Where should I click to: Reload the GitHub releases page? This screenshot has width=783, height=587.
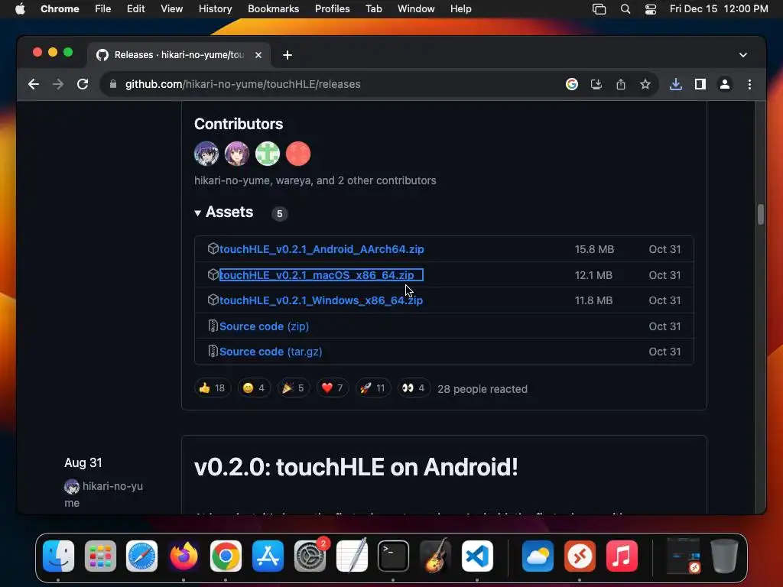(83, 84)
